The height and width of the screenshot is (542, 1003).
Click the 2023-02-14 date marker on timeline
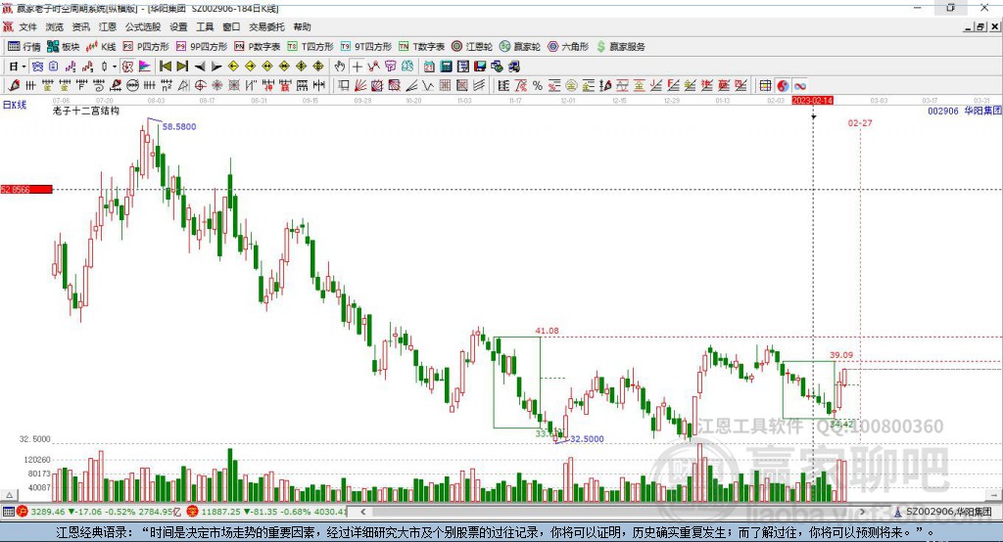(812, 101)
